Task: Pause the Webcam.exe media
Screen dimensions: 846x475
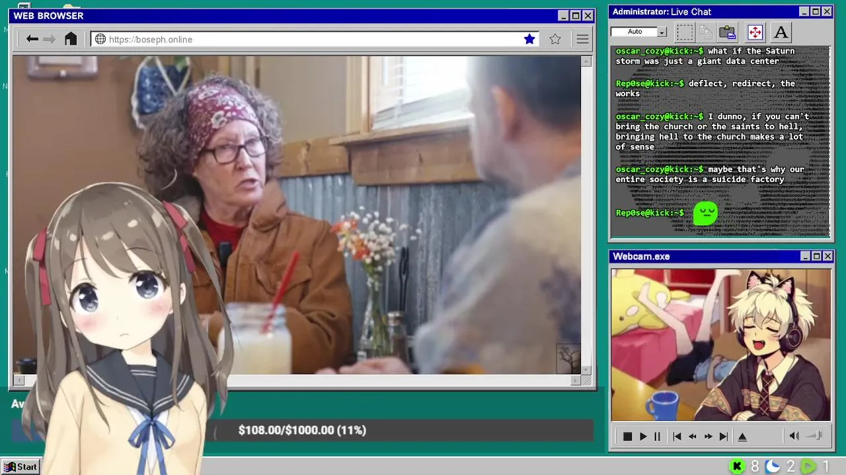Action: click(x=657, y=436)
